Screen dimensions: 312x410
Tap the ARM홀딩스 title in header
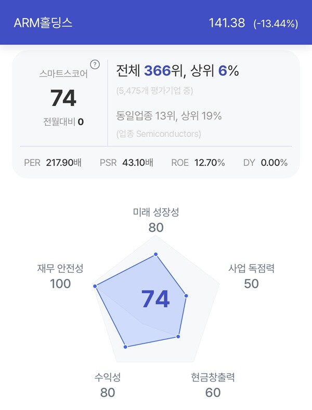[43, 23]
